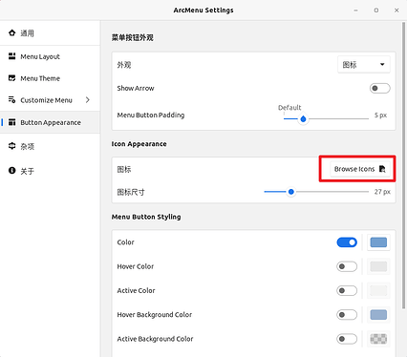Click the Icon Appearance heading
This screenshot has width=407, height=357.
tap(139, 144)
